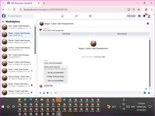Open the Onyia conversation
Image resolution: width=155 pixels, height=116 pixels.
17,71
